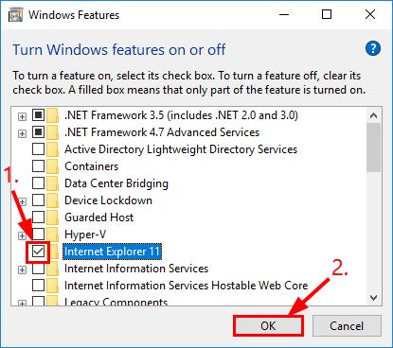Viewport: 393px width, 348px height.
Task: Open the blue help question mark icon
Action: [x=373, y=49]
